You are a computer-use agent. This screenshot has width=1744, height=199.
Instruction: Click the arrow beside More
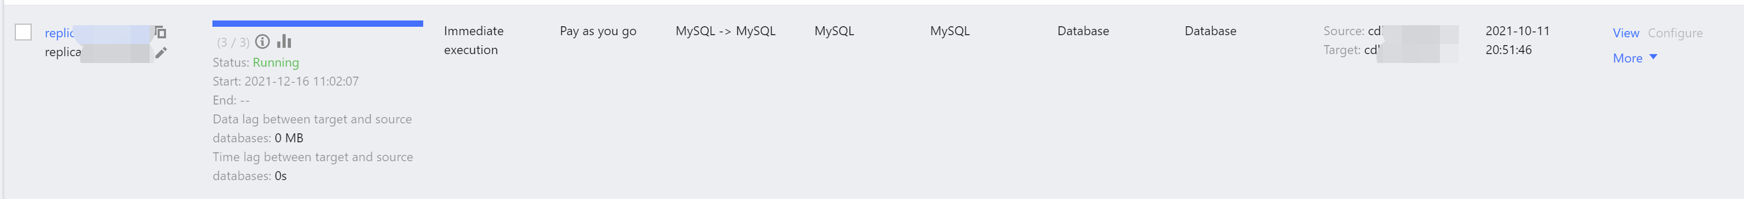coord(1653,57)
